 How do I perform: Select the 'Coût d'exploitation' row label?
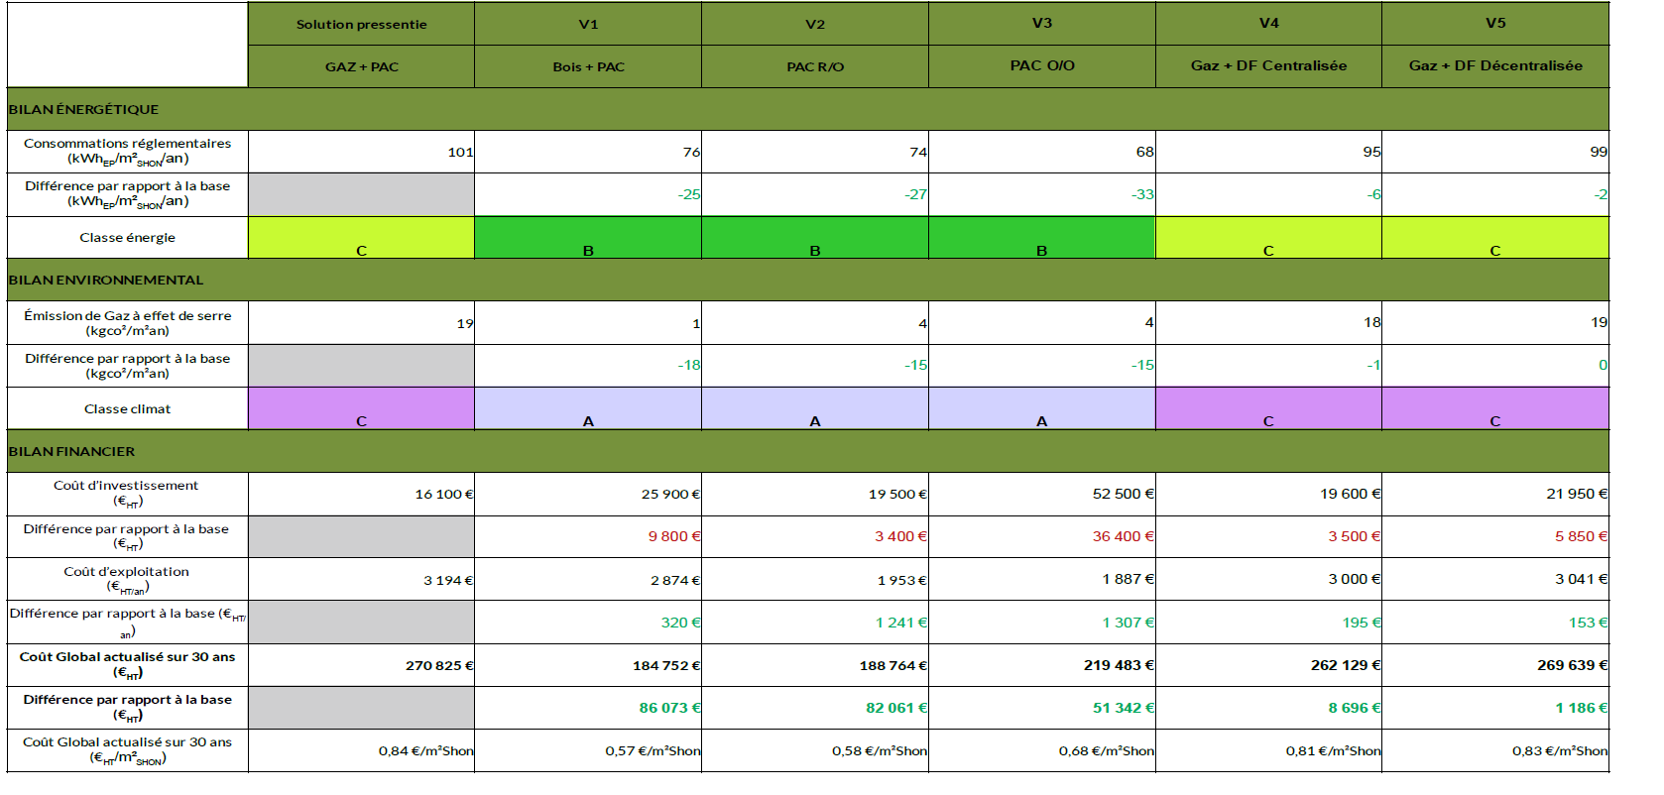(127, 579)
